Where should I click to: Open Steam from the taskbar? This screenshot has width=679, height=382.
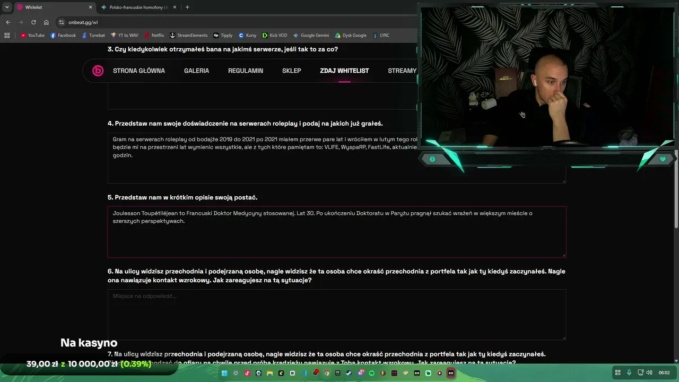pyautogui.click(x=349, y=373)
